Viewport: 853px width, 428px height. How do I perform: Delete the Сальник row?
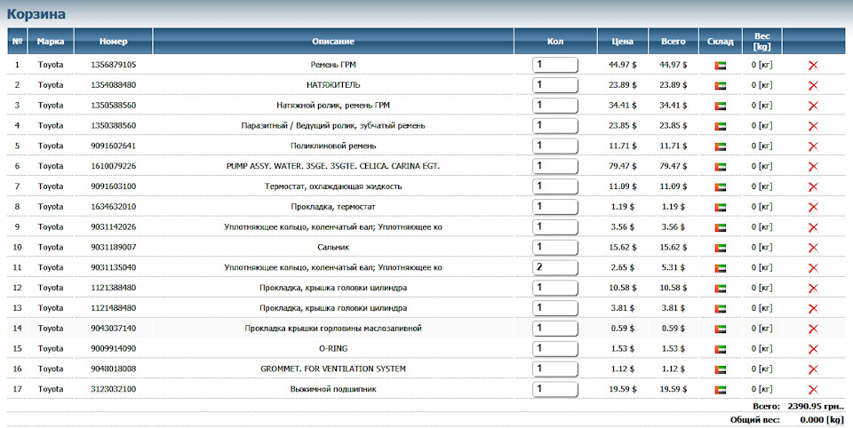813,248
